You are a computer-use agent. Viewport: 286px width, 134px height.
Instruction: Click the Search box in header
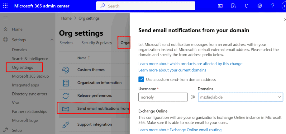click(145, 6)
